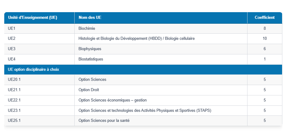286x134 pixels.
Task: Select the UE1 row cell
Action: (x=12, y=29)
